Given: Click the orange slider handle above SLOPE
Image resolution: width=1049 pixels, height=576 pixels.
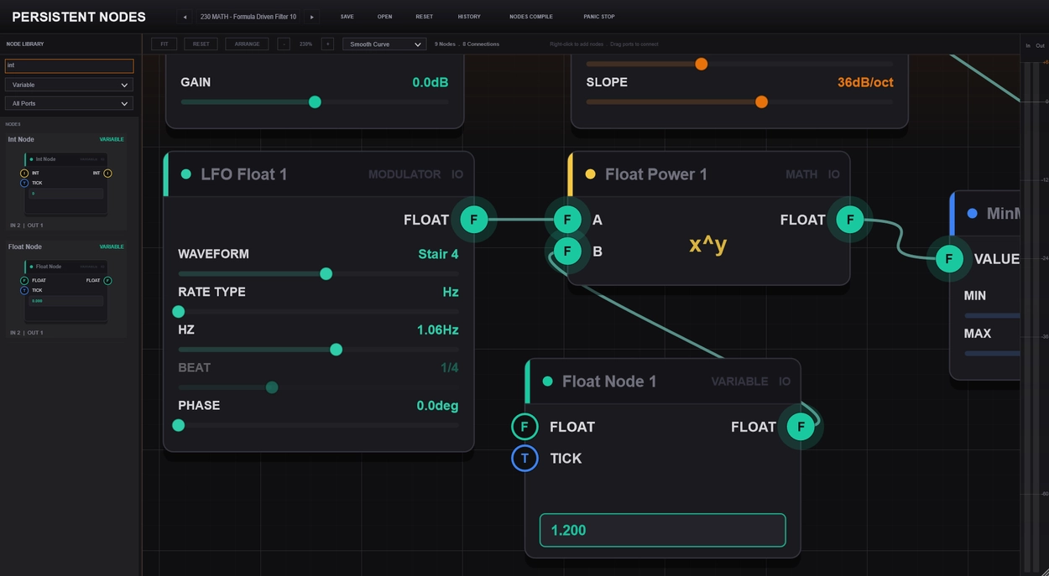Looking at the screenshot, I should [x=701, y=64].
